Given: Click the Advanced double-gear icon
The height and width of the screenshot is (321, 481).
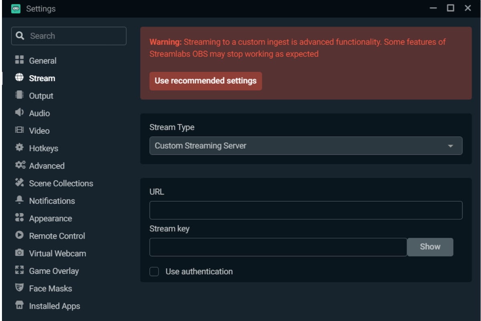Looking at the screenshot, I should click(20, 165).
